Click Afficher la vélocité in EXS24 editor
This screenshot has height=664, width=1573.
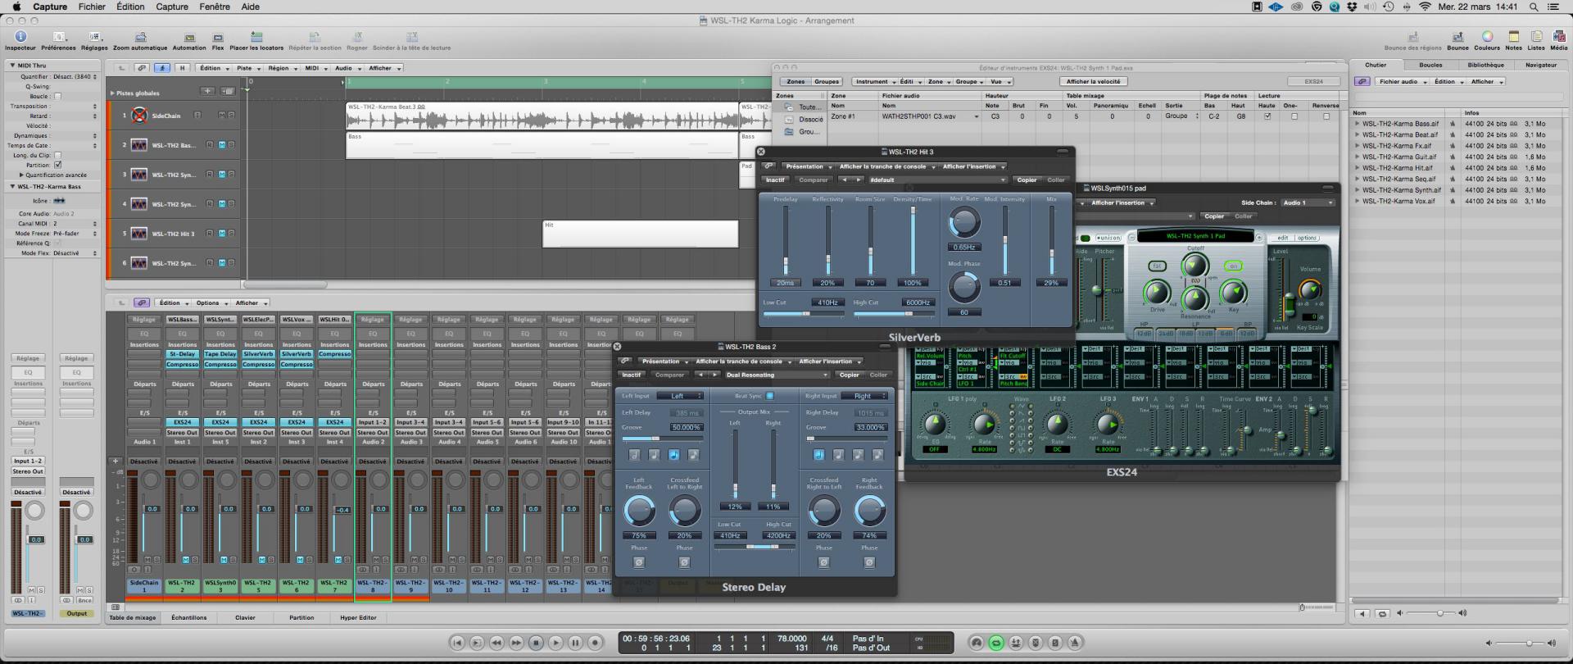tap(1093, 81)
